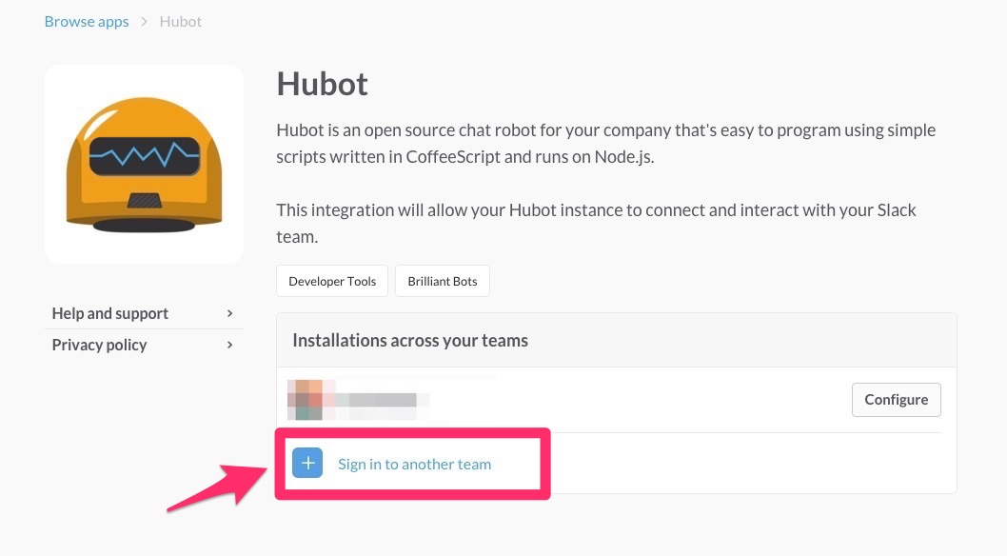
Task: Select the Brilliant Bots category tag
Action: tap(443, 281)
